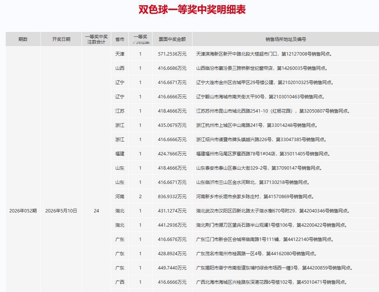Select the 票面中奖金额 column header
This screenshot has width=379, height=292.
click(x=172, y=39)
